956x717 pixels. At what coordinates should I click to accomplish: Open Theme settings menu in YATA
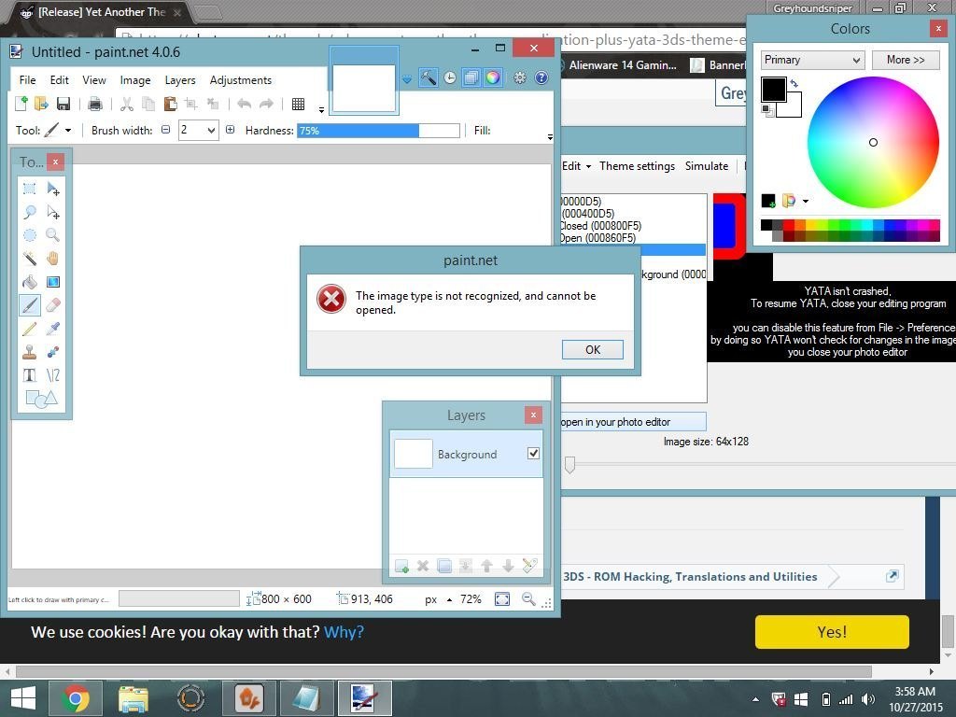click(x=637, y=166)
